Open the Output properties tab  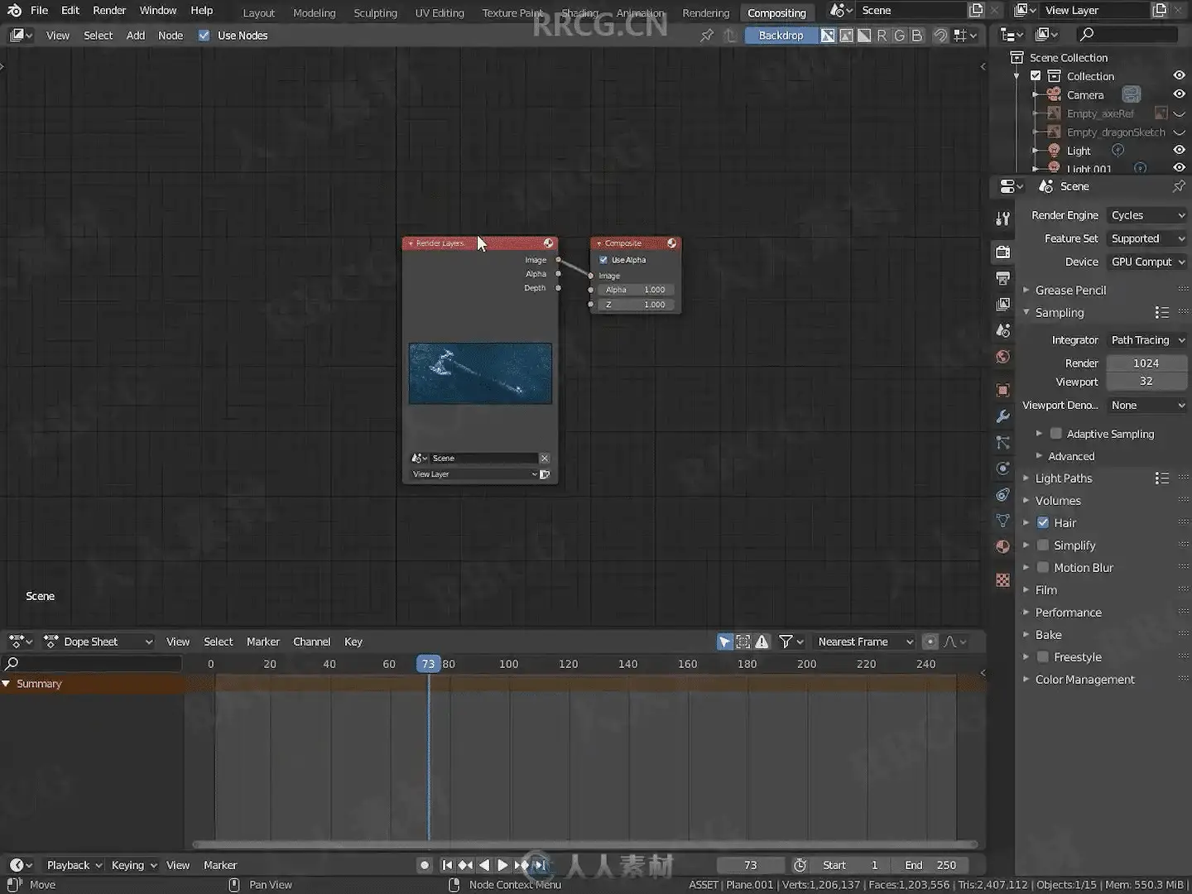[x=1003, y=278]
